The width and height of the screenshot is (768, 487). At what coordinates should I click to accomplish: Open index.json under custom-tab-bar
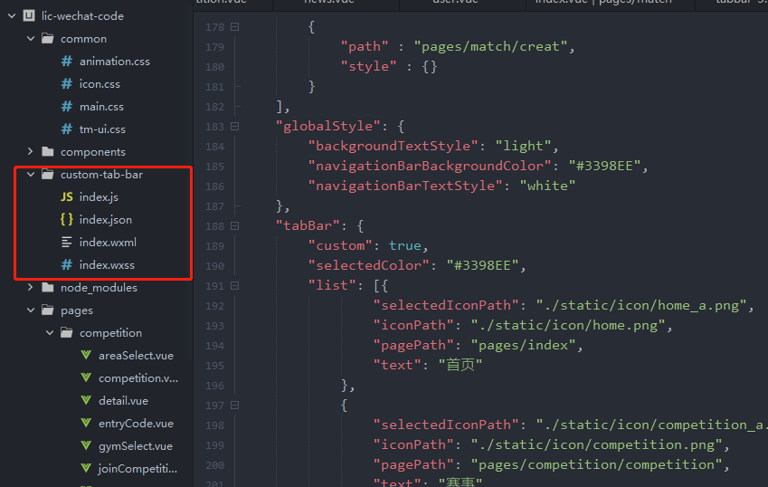[x=106, y=219]
